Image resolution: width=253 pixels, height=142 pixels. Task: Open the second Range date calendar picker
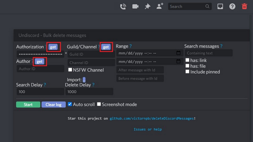(x=178, y=62)
